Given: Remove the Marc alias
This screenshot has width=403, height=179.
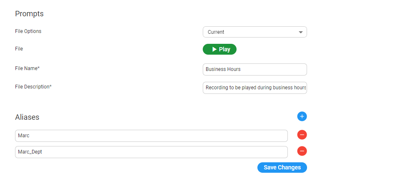Looking at the screenshot, I should click(302, 135).
